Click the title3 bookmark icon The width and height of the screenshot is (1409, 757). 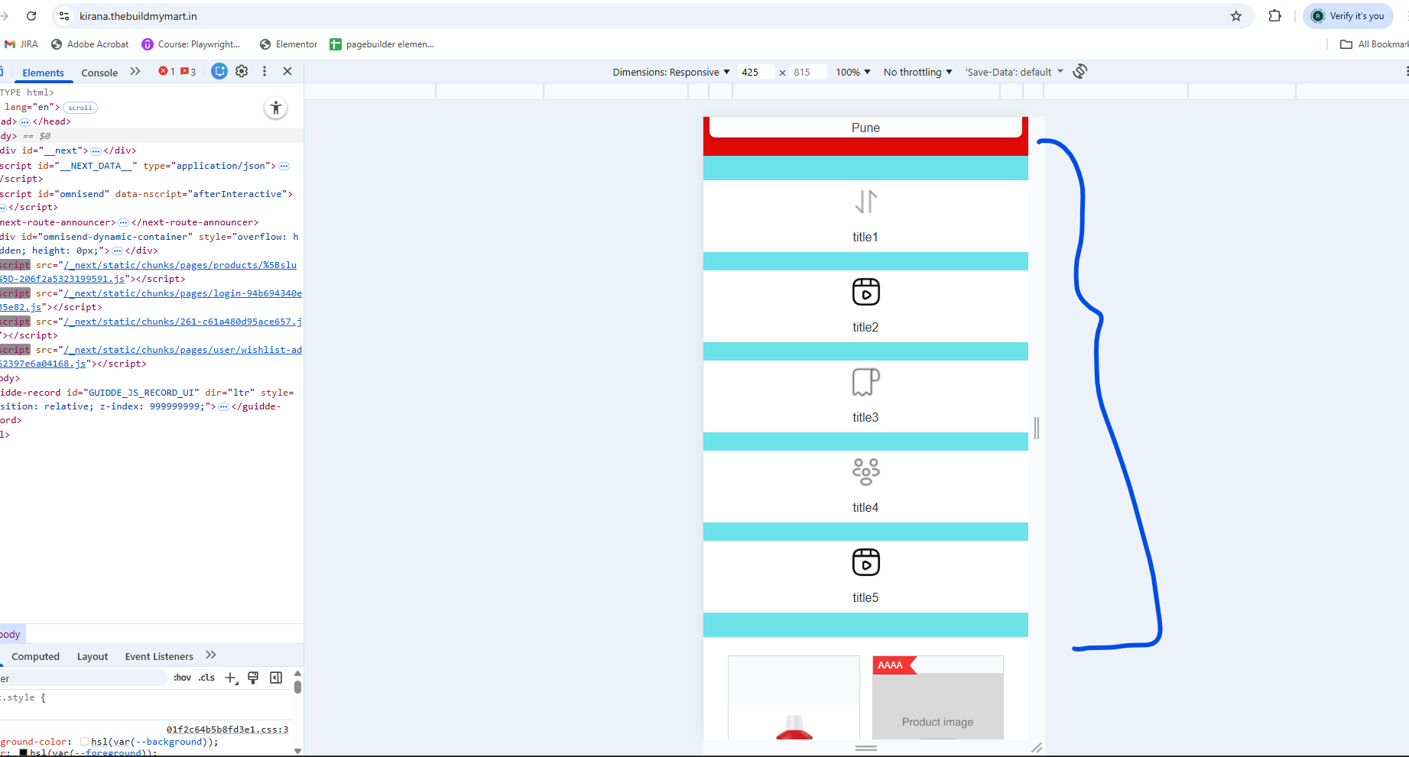[x=866, y=382]
